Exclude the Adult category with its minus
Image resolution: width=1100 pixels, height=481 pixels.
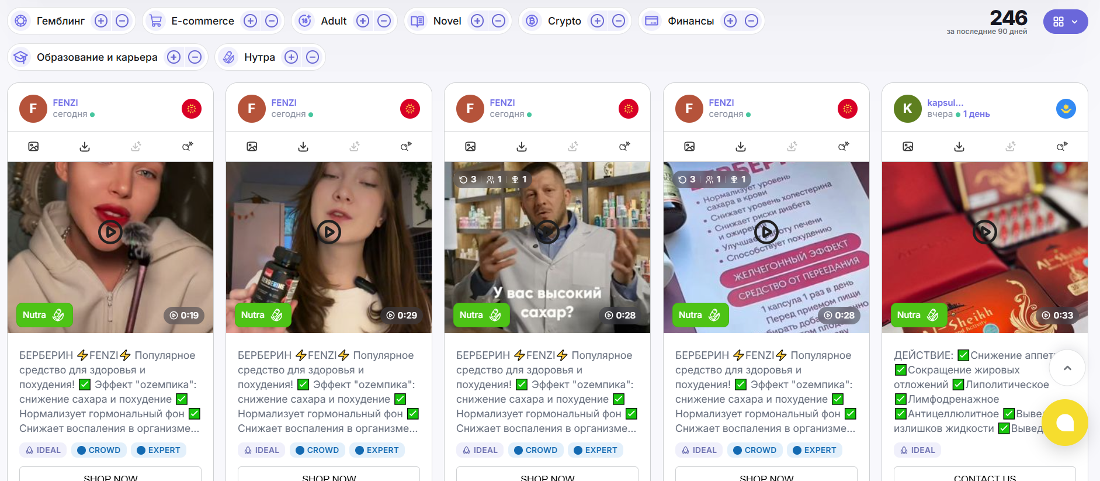coord(384,21)
